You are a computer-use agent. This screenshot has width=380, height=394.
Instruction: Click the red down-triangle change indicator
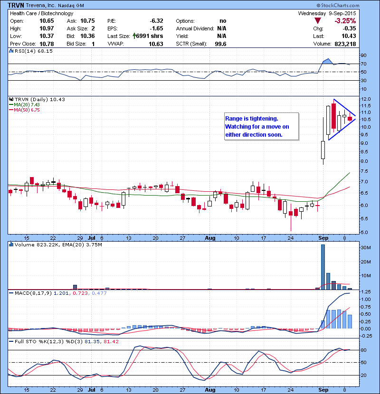317,21
